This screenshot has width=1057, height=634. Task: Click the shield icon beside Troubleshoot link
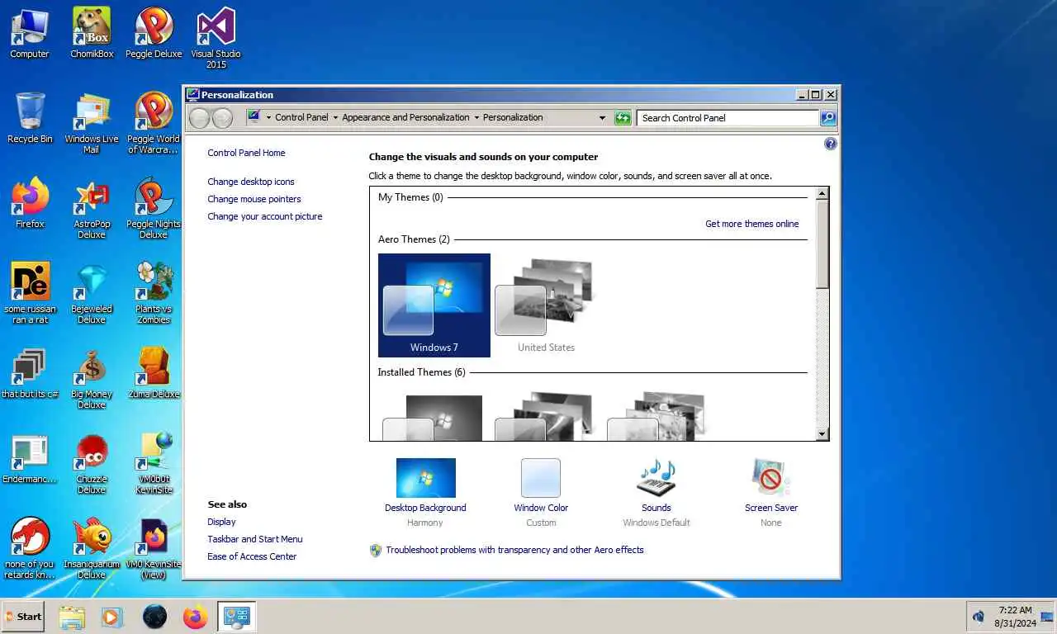click(376, 550)
